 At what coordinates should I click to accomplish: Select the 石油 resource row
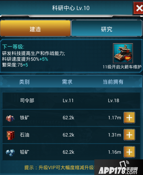71,135
